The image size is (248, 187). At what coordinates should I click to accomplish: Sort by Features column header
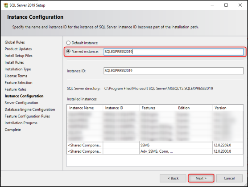pos(158,108)
